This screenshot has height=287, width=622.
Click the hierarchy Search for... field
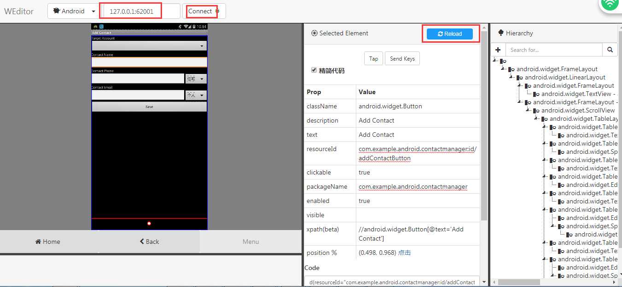(x=554, y=50)
